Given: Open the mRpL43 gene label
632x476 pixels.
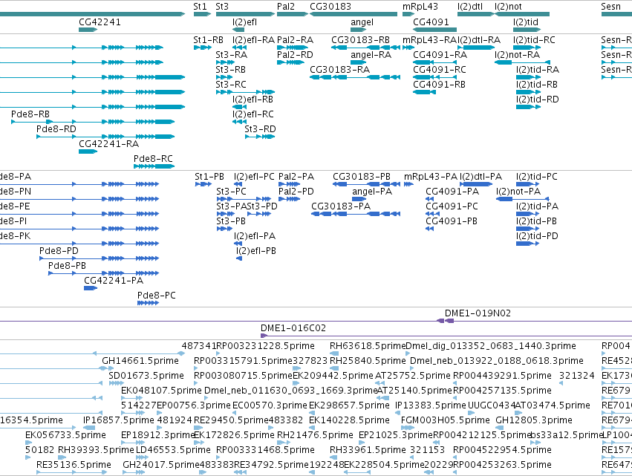Looking at the screenshot, I should click(420, 7).
